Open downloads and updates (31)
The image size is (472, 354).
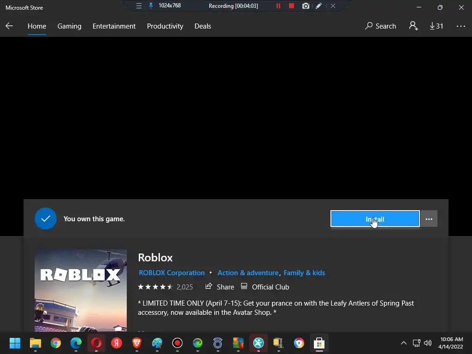[436, 26]
